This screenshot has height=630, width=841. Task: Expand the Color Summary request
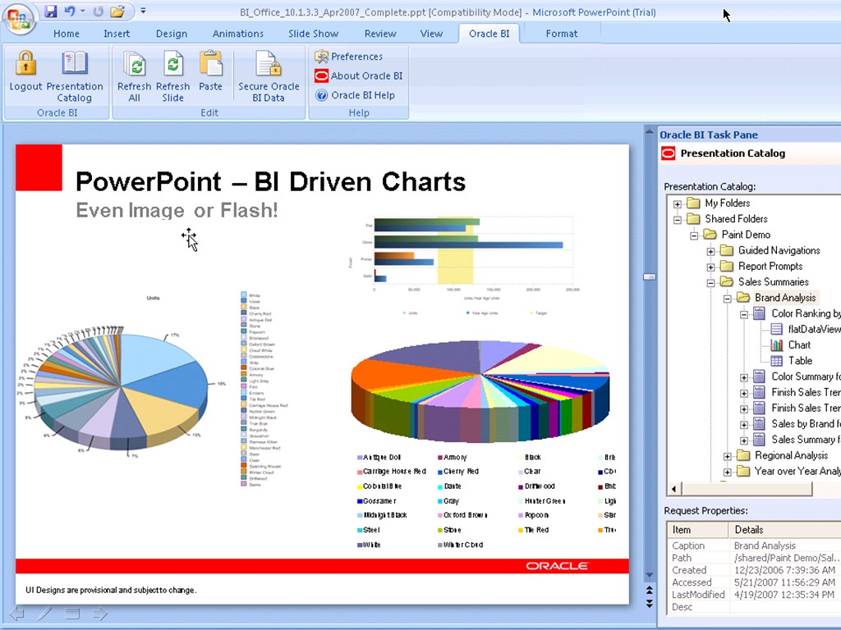[x=744, y=377]
